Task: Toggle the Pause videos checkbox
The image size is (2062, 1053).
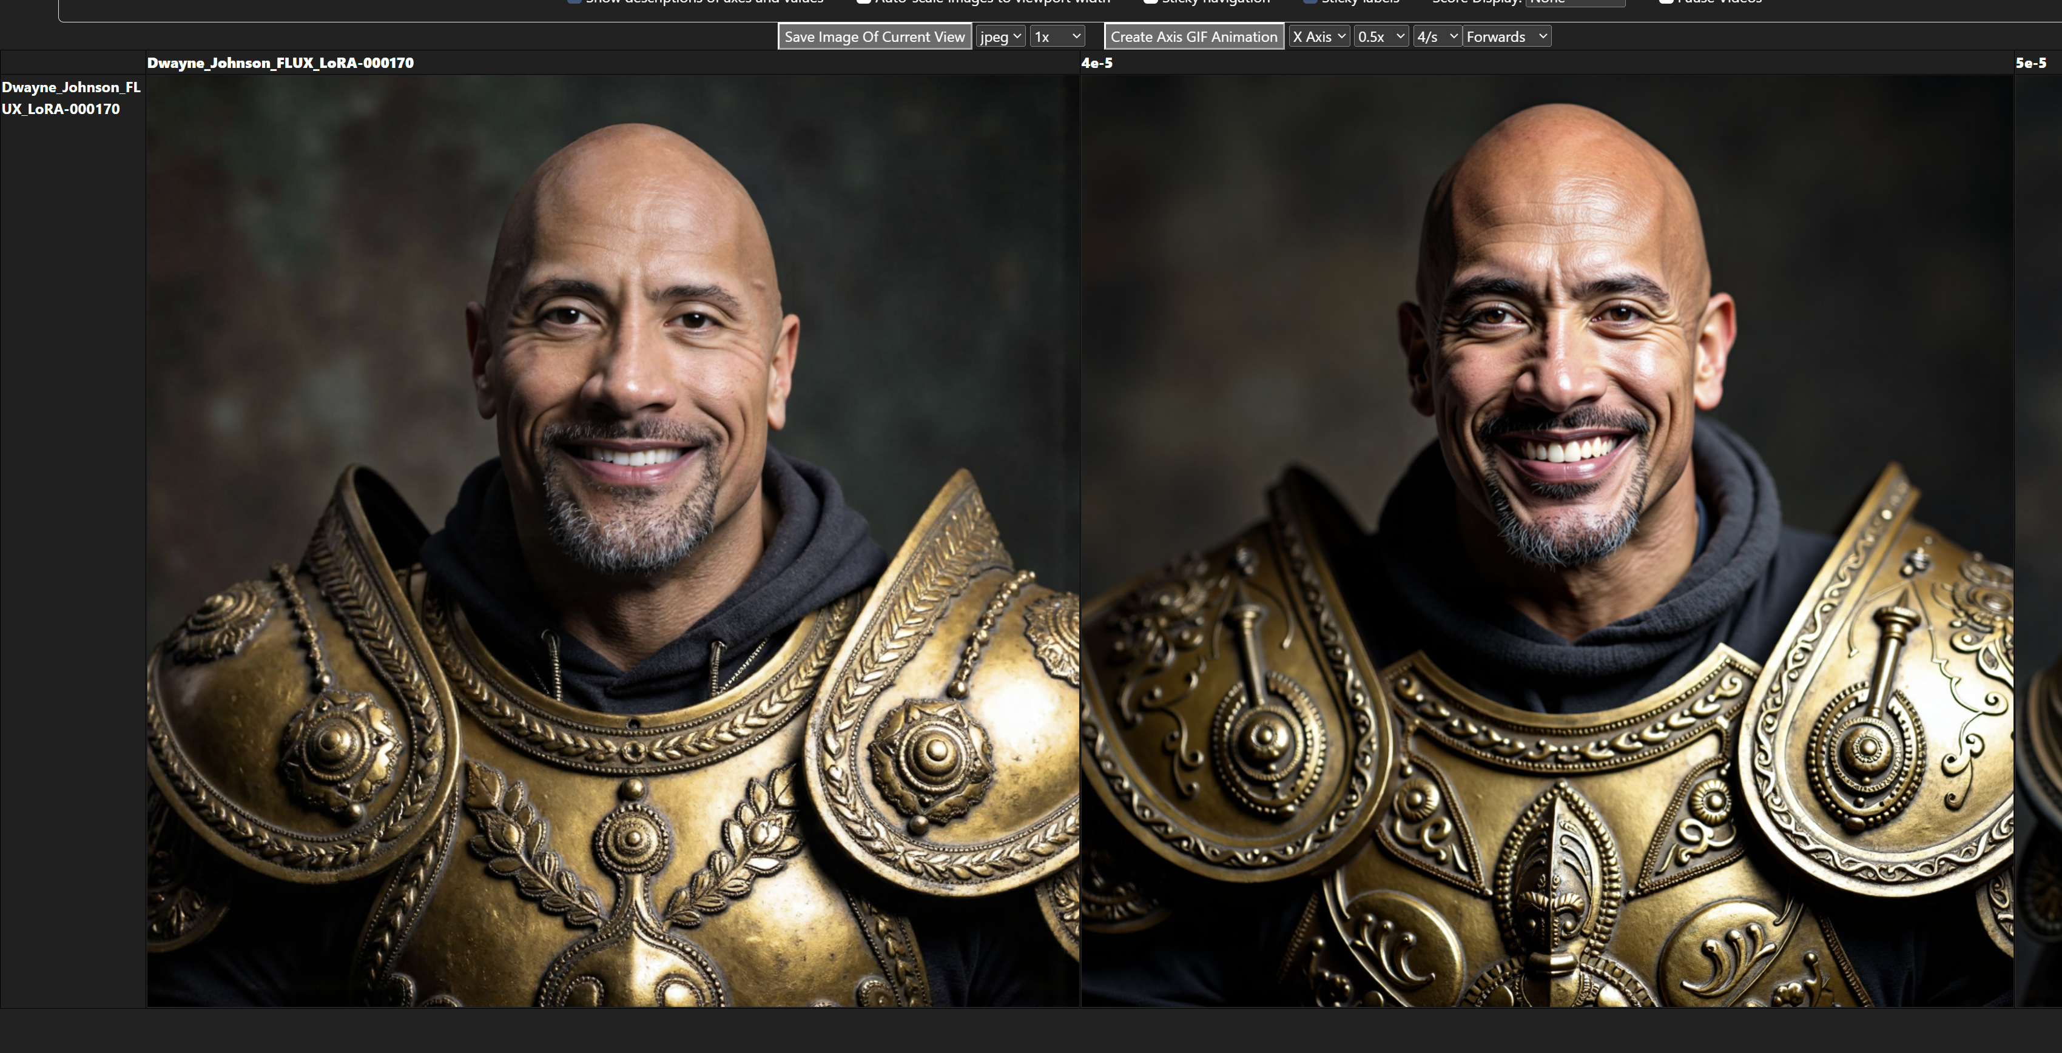Action: pos(1666,2)
